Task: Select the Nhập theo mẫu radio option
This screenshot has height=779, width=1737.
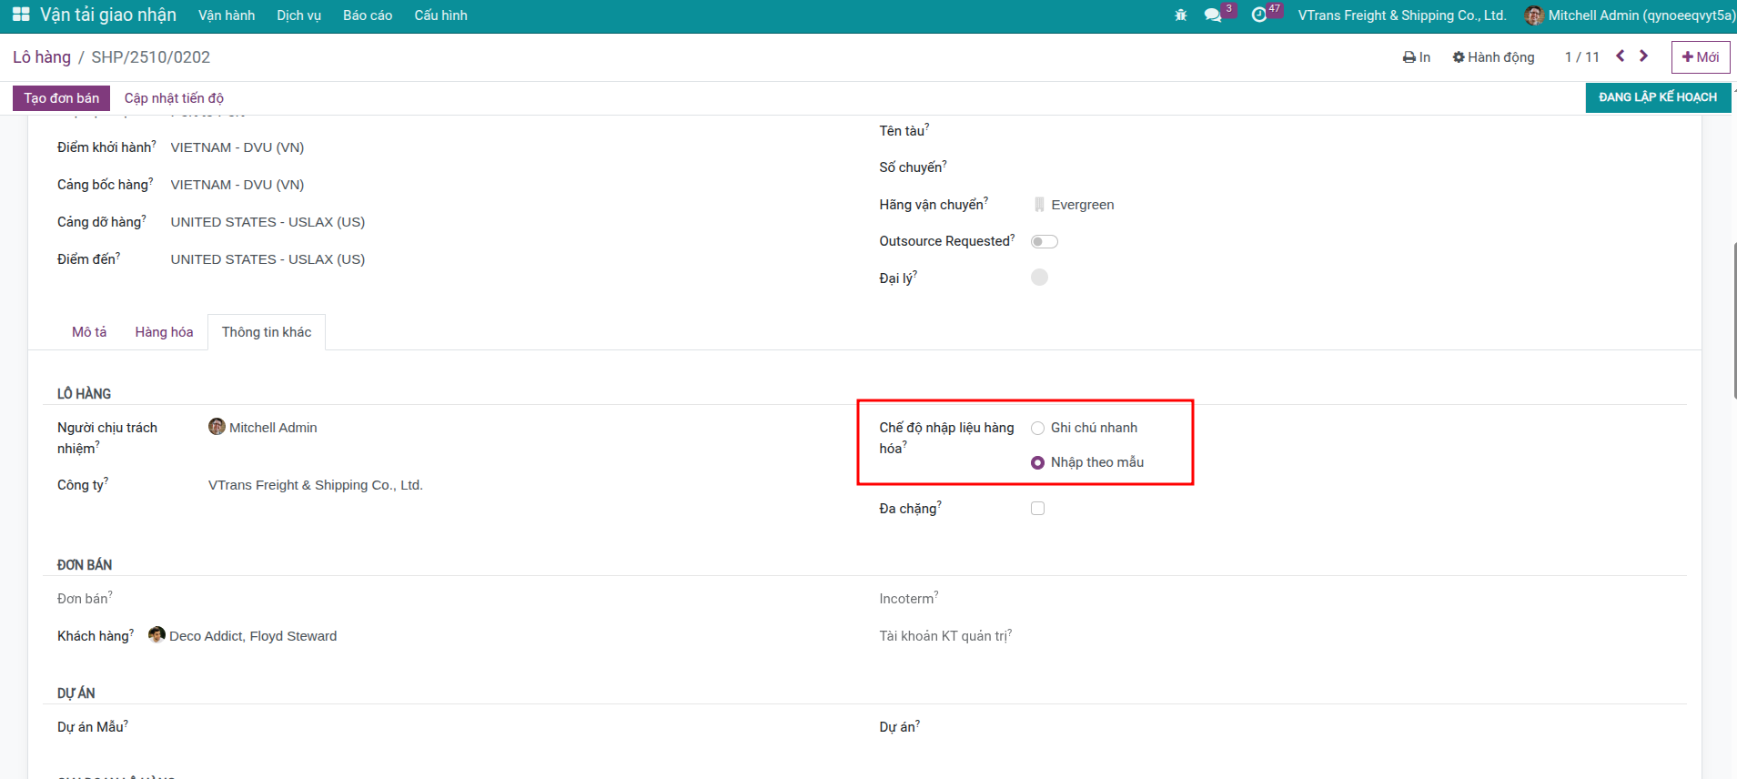Action: point(1037,462)
